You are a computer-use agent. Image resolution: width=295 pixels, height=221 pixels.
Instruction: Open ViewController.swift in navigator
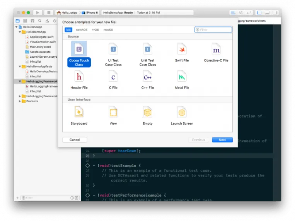[x=43, y=42]
